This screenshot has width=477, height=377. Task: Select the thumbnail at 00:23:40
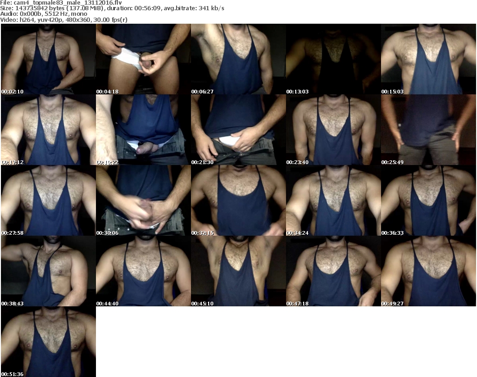[333, 130]
